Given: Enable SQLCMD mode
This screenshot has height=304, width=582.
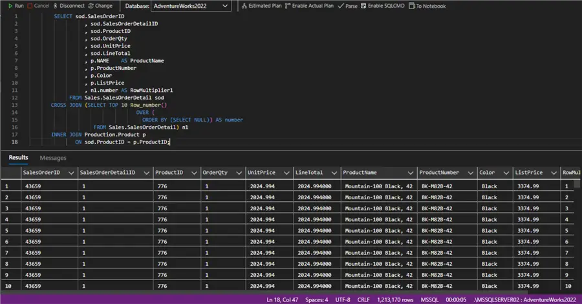Looking at the screenshot, I should (x=383, y=6).
